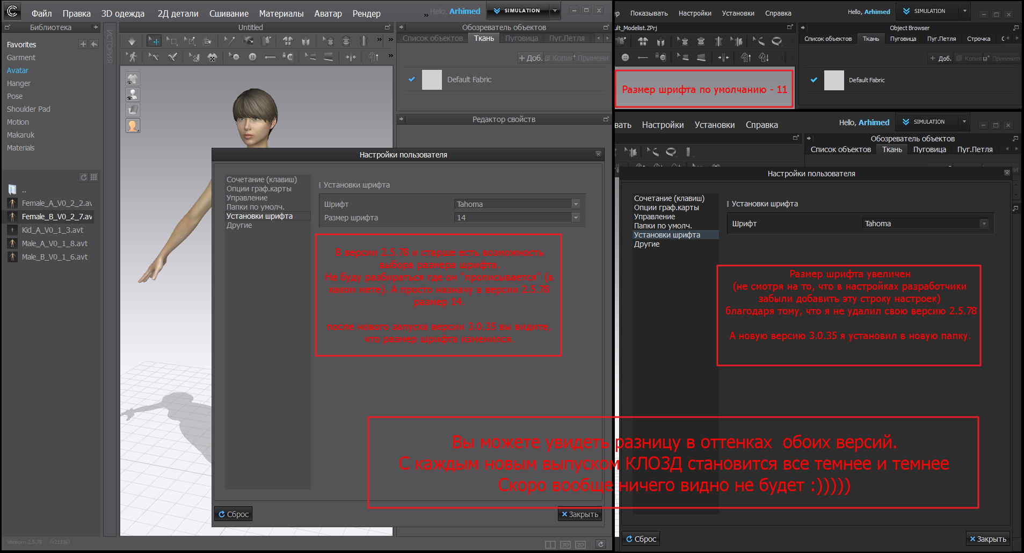The width and height of the screenshot is (1024, 553).
Task: Refresh the library file list
Action: click(83, 177)
